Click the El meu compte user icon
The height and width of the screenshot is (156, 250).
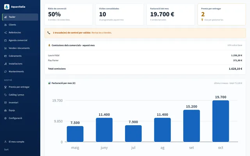click(x=5, y=142)
